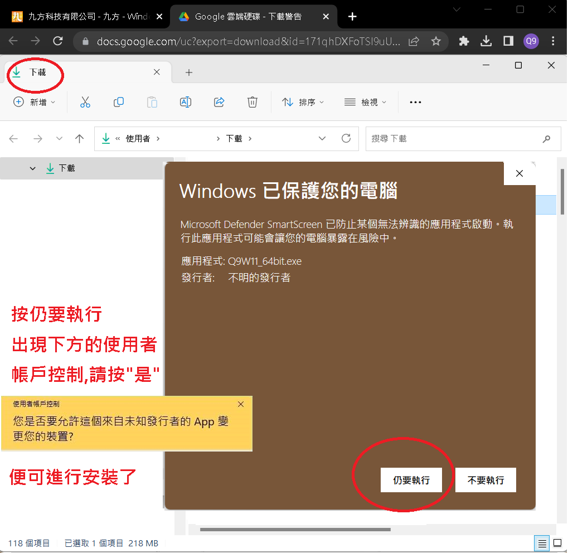Click the vertical scrollbar in Explorer
This screenshot has width=568, height=553.
[562, 192]
